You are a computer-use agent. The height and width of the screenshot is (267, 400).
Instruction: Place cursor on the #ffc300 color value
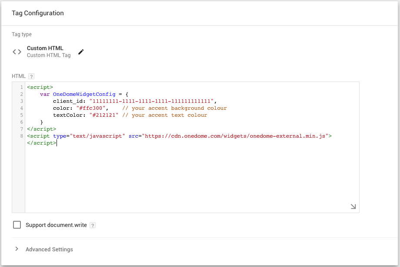tap(91, 108)
